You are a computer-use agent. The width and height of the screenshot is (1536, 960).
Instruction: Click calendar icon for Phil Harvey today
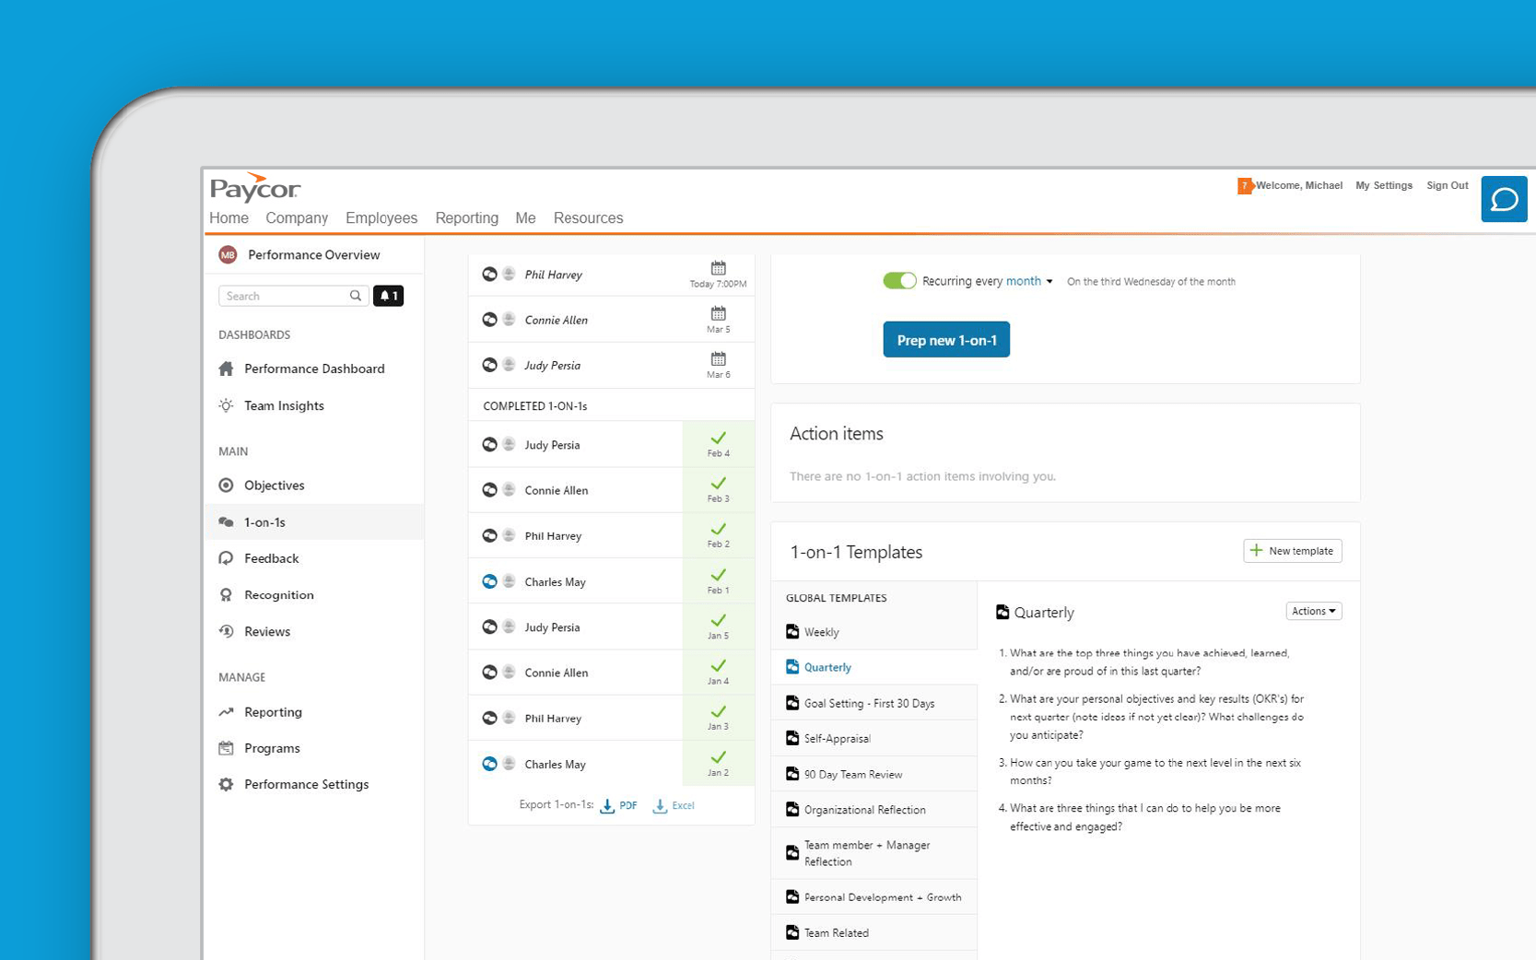[718, 268]
